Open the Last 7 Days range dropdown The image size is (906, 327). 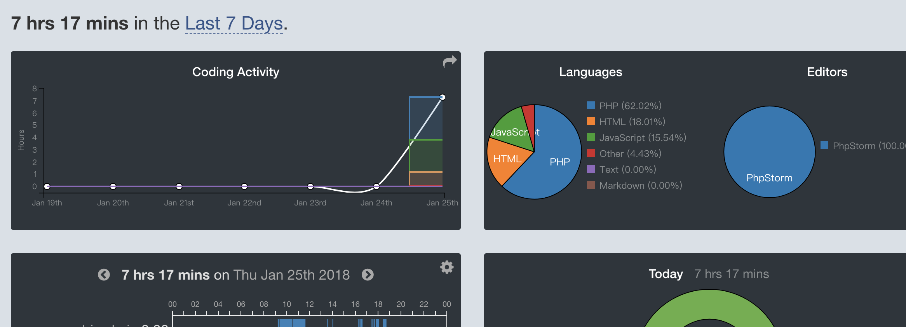click(234, 24)
